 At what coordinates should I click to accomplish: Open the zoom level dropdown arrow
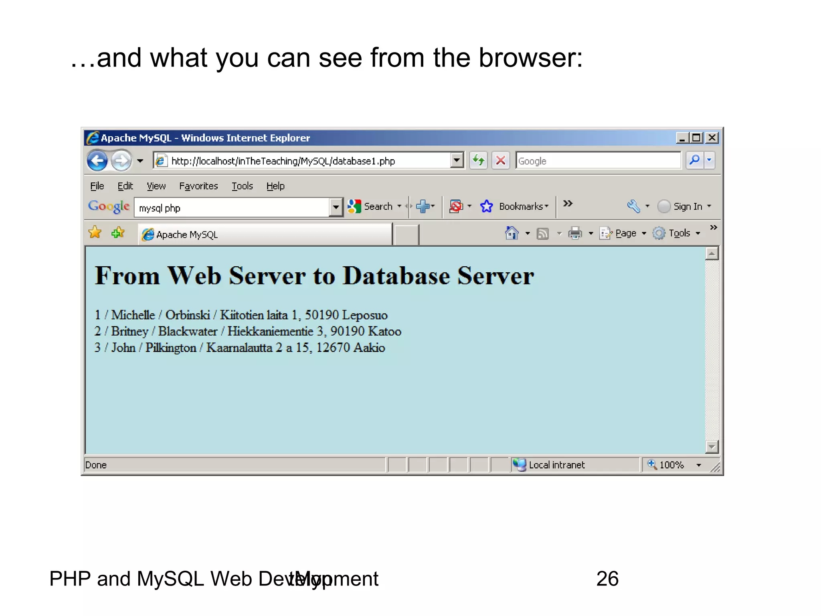pyautogui.click(x=699, y=465)
